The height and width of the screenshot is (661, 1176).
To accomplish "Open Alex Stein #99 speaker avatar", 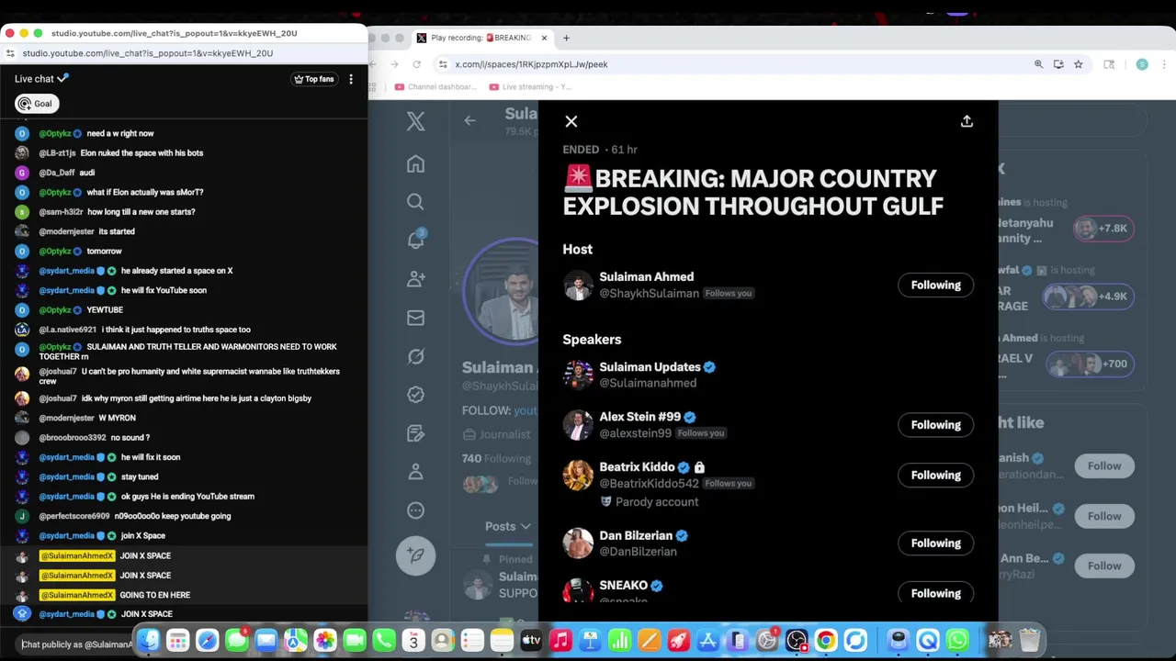I will coord(578,425).
